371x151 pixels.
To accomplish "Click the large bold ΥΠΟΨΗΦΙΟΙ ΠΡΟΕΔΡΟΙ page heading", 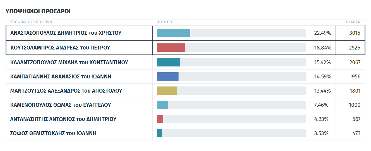I will [x=38, y=11].
